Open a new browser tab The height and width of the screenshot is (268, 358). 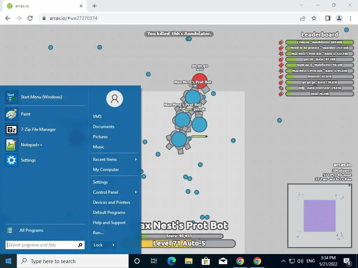pyautogui.click(x=94, y=6)
